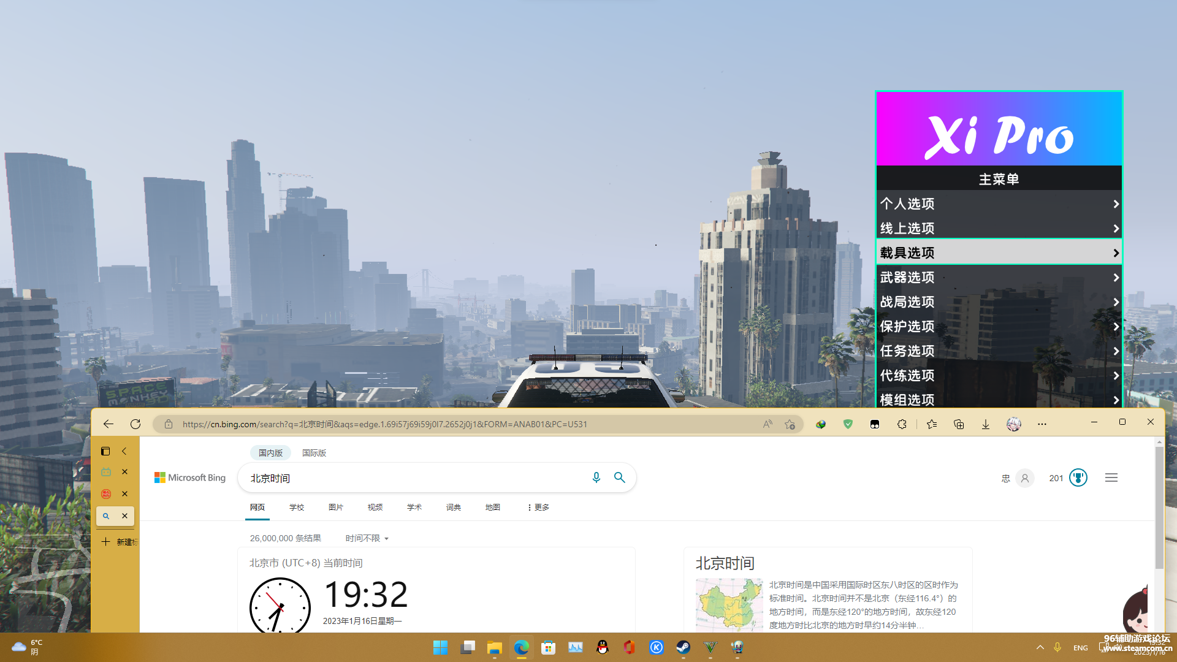1177x662 pixels.
Task: Select 武器选项 in the Xi Pro menu
Action: [907, 276]
